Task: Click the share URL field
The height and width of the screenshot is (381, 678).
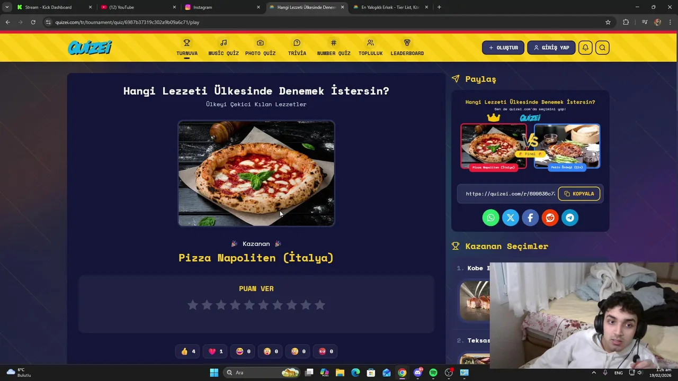Action: [510, 194]
